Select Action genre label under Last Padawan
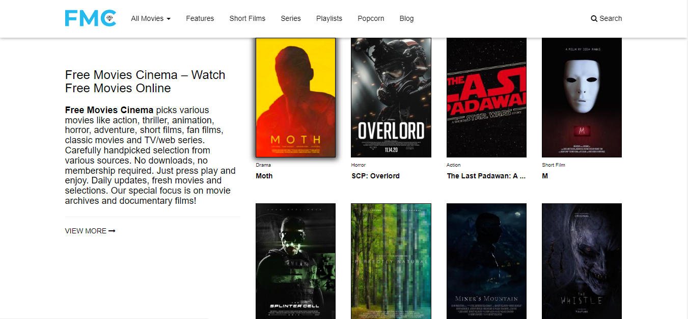The image size is (688, 319). [x=454, y=165]
